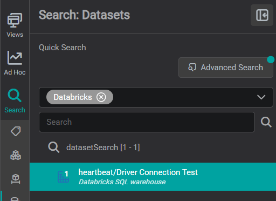The height and width of the screenshot is (201, 276).
Task: Focus the Search text field
Action: 147,122
